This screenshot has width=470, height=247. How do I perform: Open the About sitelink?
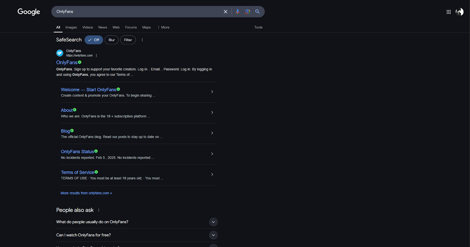[x=67, y=110]
